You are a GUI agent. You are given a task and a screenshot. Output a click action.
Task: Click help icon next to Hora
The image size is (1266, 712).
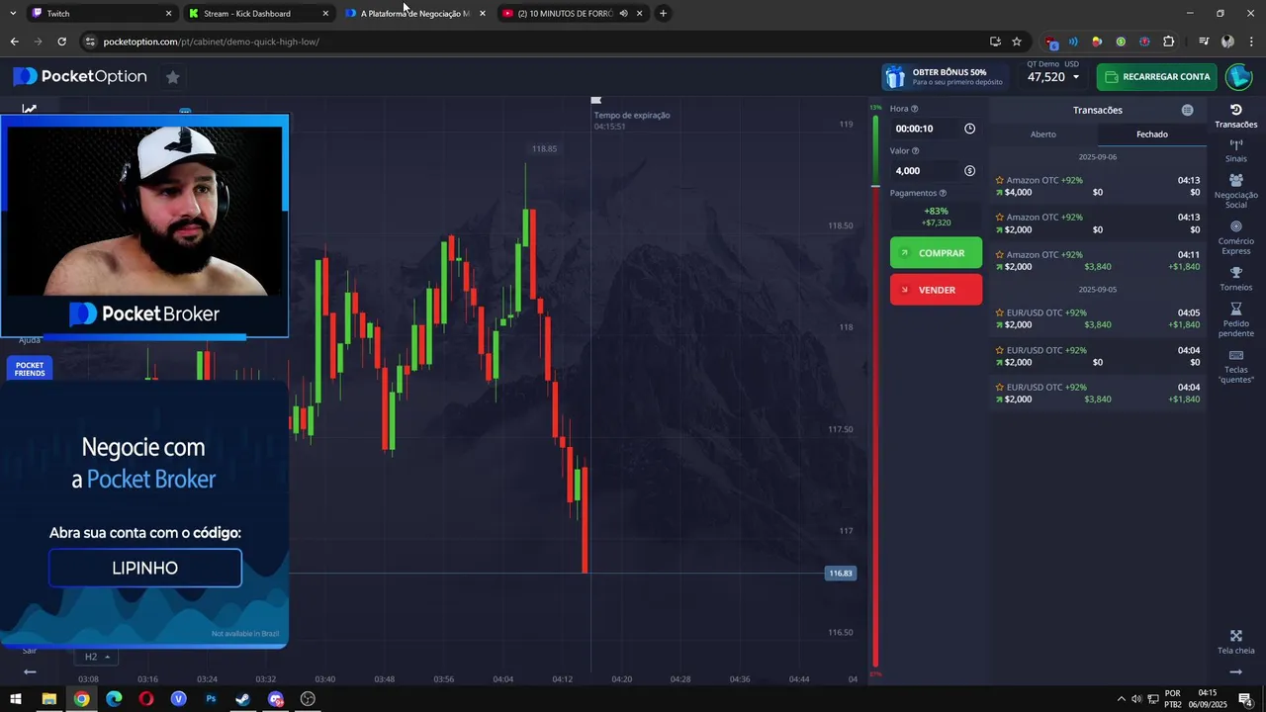click(x=914, y=109)
